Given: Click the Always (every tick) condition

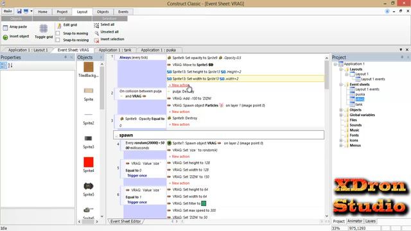Looking at the screenshot, I should click(x=134, y=58).
